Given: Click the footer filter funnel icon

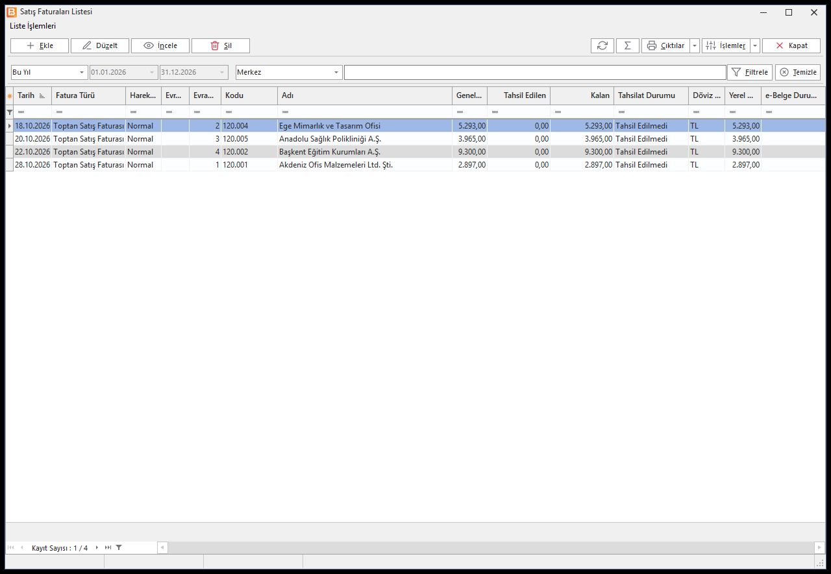Looking at the screenshot, I should pyautogui.click(x=119, y=548).
